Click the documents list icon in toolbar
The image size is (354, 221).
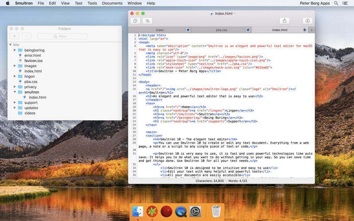pos(135,21)
